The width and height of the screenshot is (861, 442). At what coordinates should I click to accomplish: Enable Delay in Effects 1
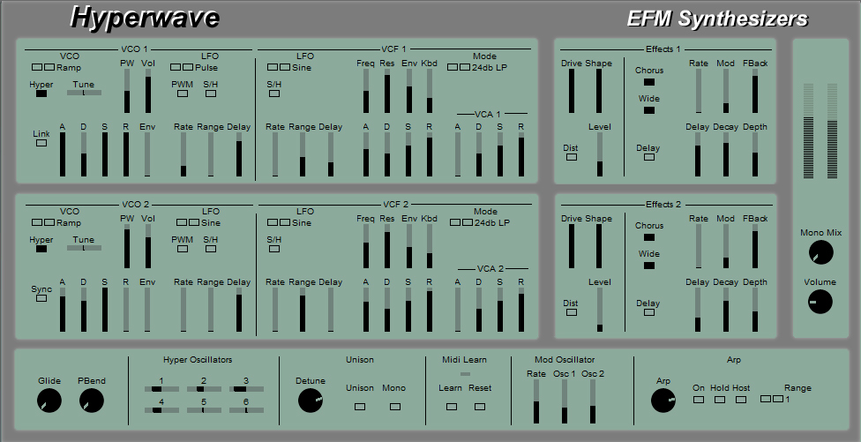click(x=649, y=157)
